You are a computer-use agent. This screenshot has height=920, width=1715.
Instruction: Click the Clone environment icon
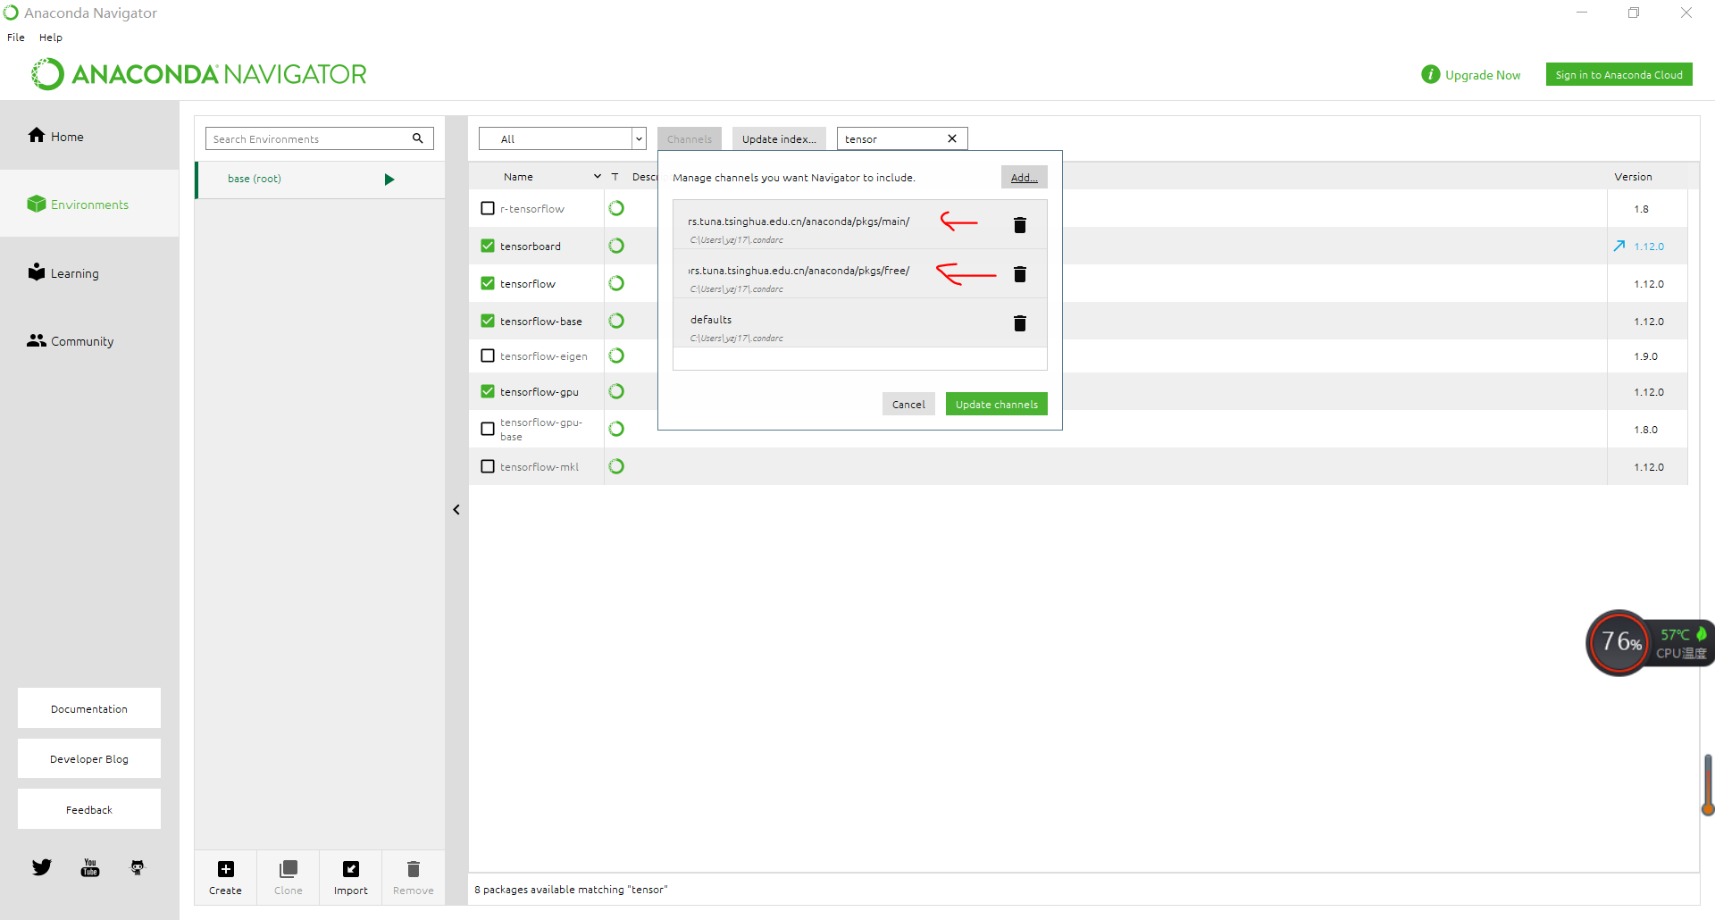(289, 869)
